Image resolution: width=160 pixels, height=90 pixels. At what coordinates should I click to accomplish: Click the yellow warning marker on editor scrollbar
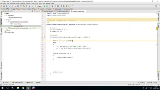click(x=157, y=28)
